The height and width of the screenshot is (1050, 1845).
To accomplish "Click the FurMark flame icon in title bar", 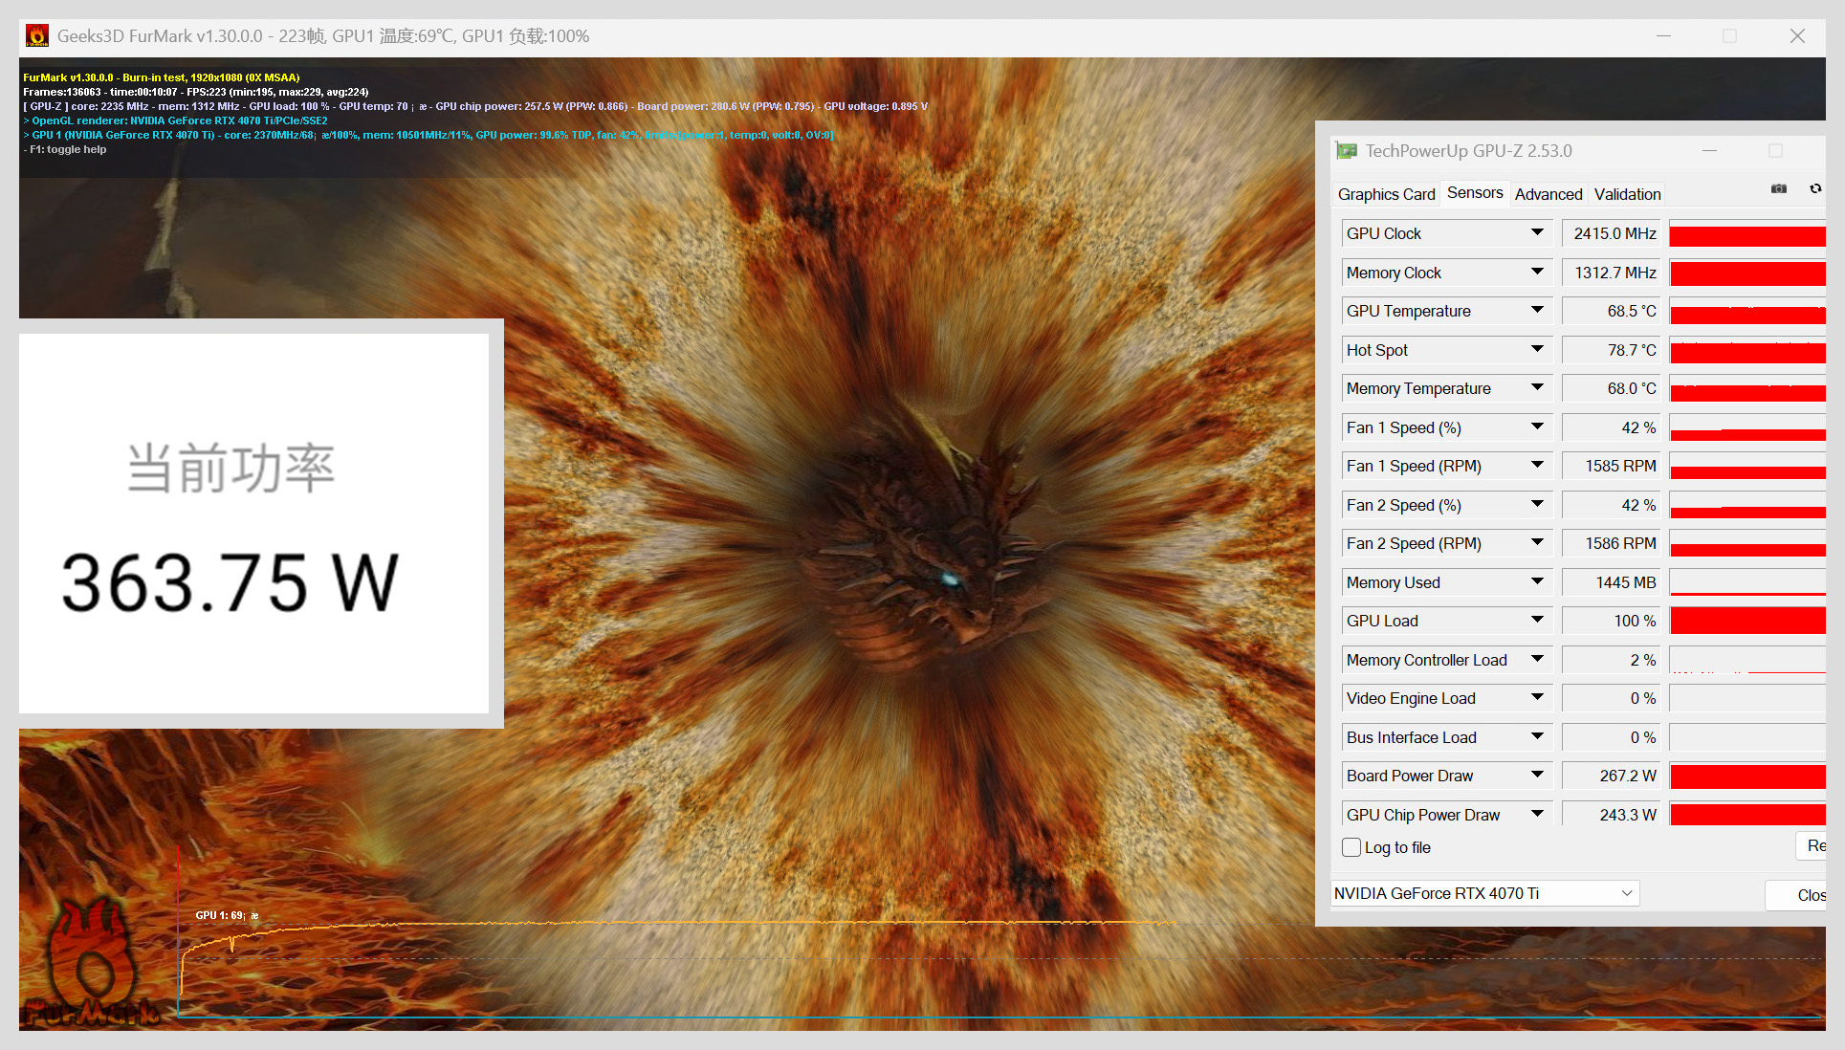I will [x=37, y=36].
